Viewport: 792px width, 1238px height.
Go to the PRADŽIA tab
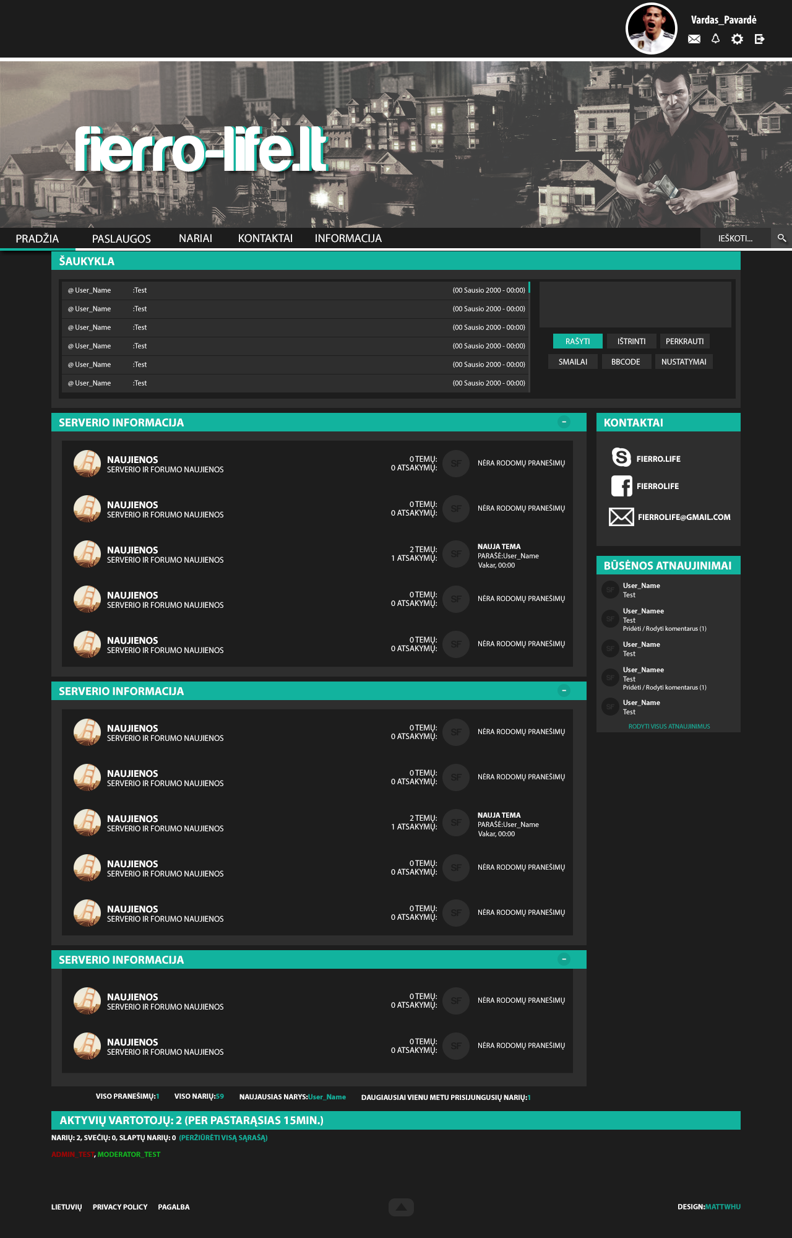[37, 238]
